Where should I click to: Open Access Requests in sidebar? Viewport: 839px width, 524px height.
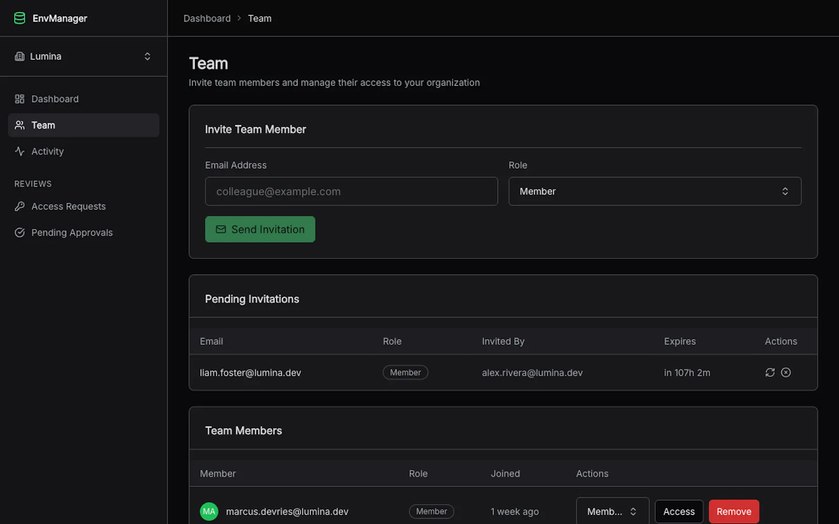[83, 206]
